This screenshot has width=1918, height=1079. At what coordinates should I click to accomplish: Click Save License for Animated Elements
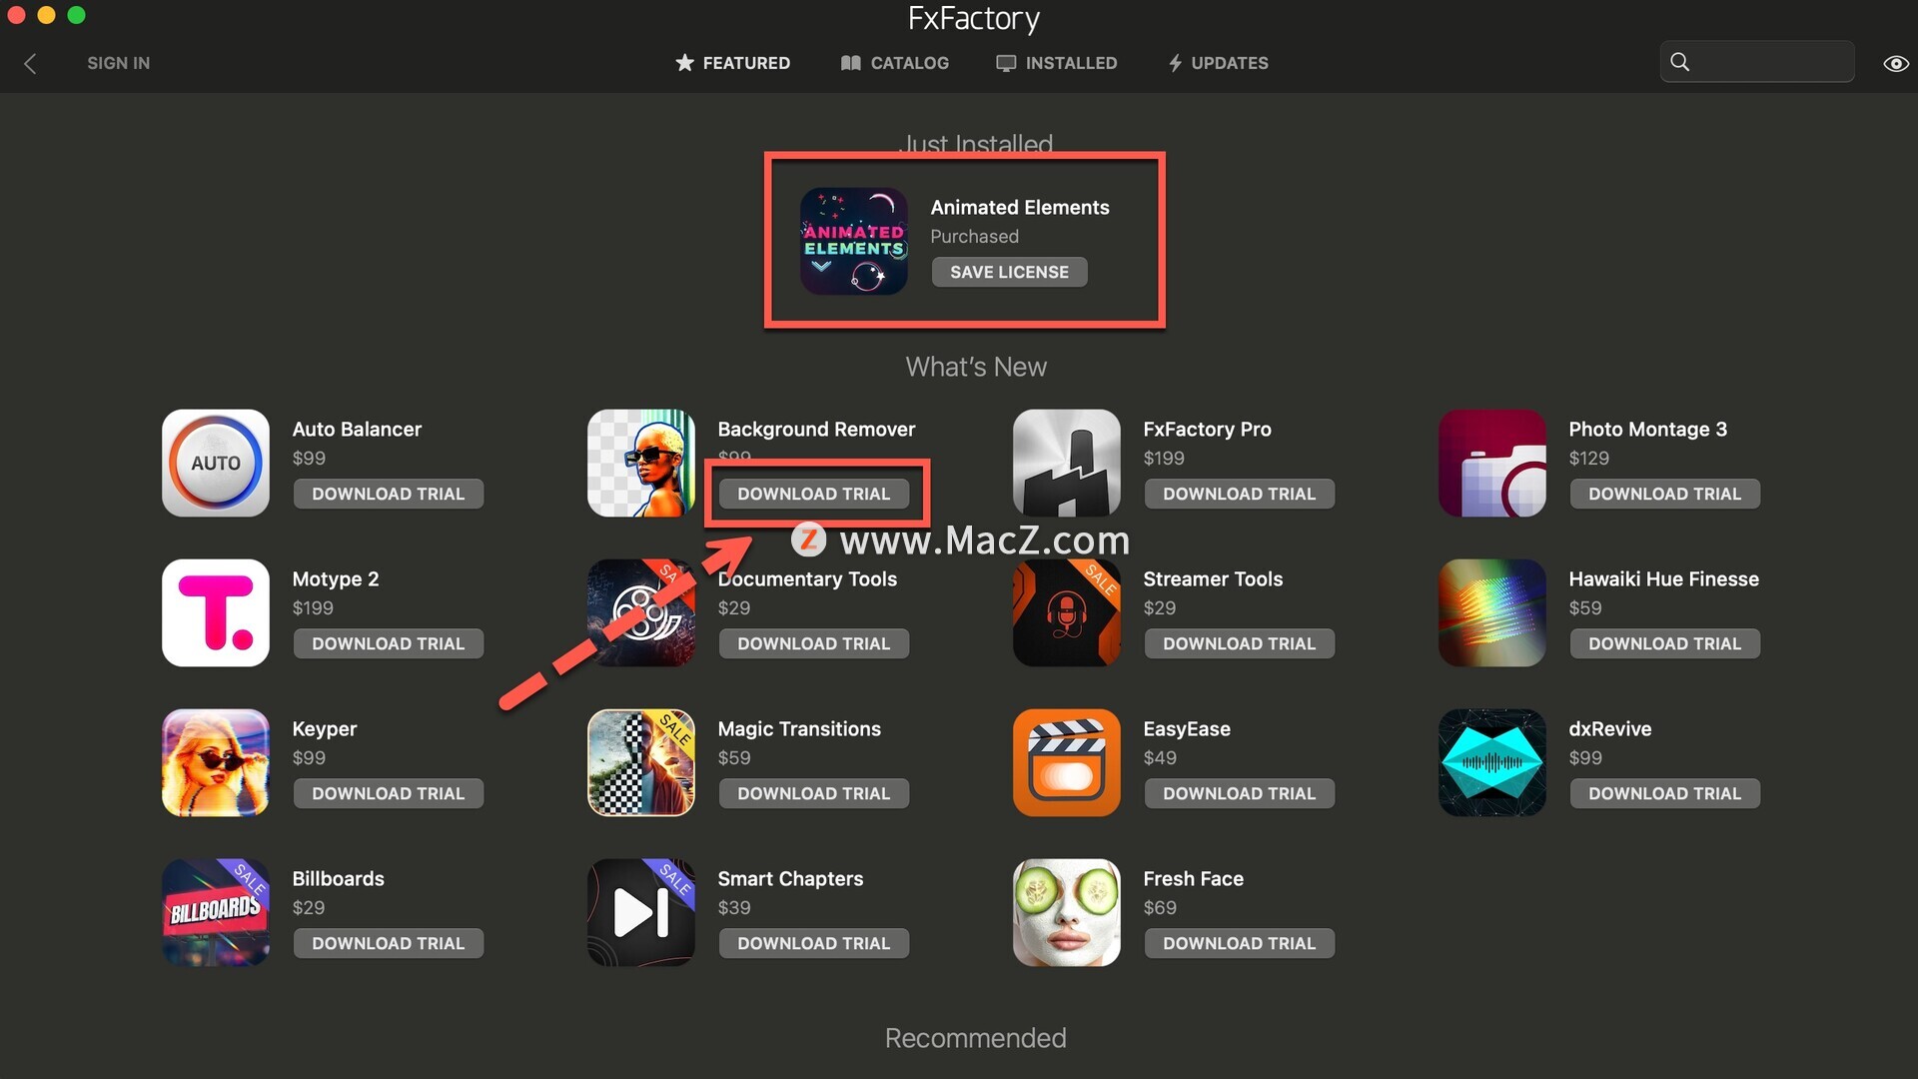point(1009,272)
